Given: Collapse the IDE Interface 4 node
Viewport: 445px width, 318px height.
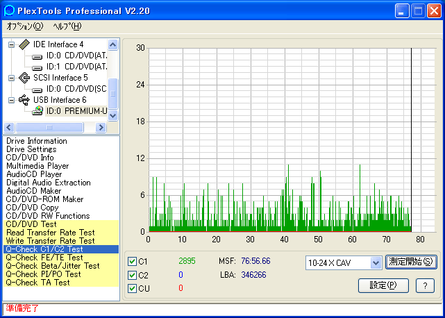Looking at the screenshot, I should click(11, 44).
